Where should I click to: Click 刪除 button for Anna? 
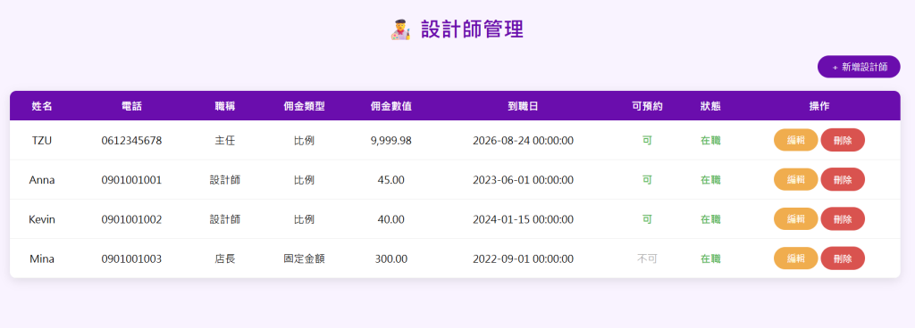click(843, 179)
